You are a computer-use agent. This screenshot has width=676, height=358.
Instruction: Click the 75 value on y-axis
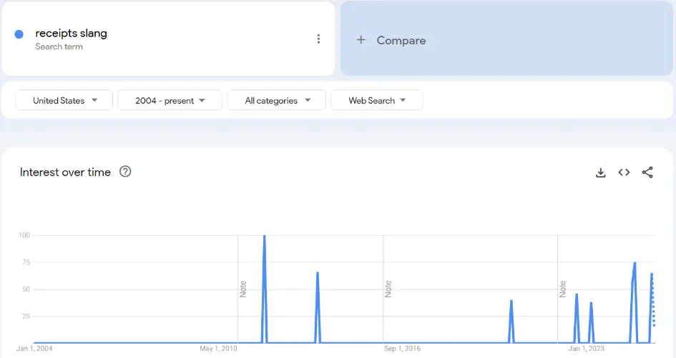click(x=26, y=262)
